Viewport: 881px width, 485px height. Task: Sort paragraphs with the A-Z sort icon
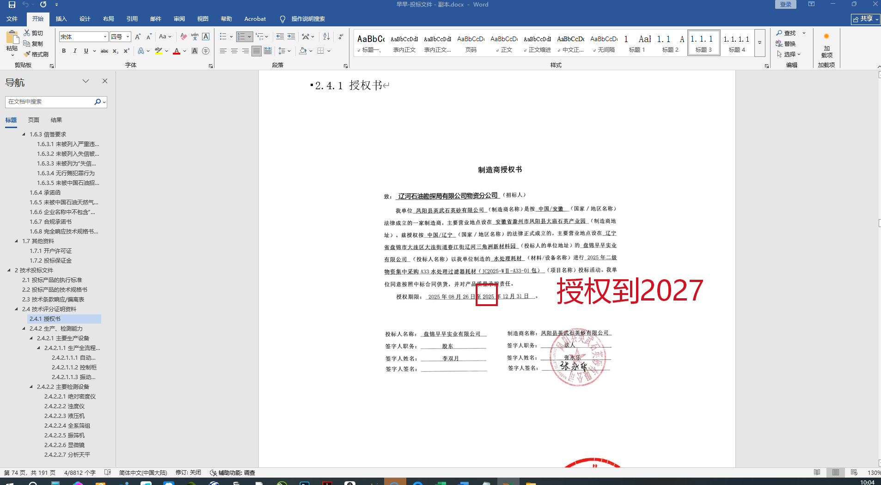(x=326, y=37)
